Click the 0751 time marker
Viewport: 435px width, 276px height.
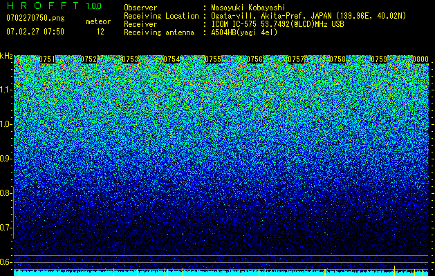pyautogui.click(x=47, y=59)
